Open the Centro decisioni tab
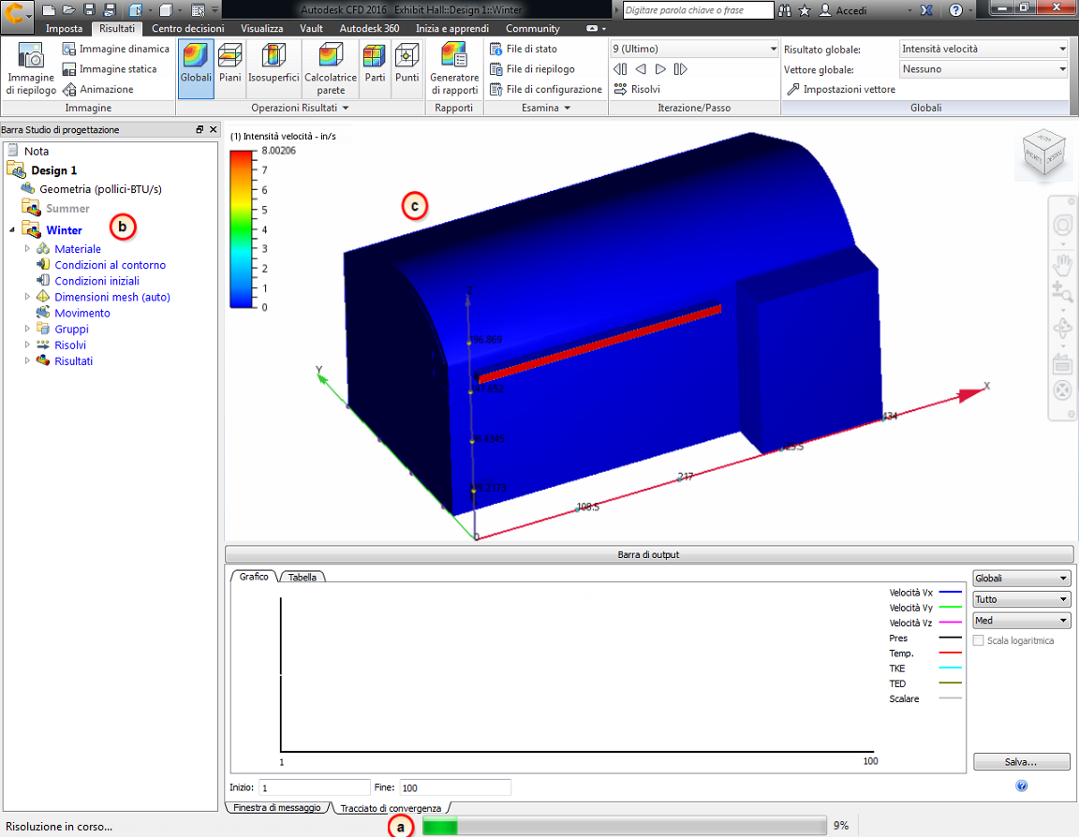Screen dimensions: 1079x837 [x=188, y=28]
